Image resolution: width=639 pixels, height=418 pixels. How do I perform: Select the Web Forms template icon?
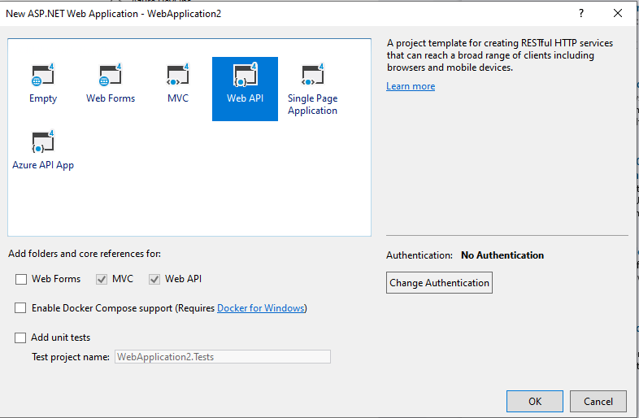click(110, 75)
